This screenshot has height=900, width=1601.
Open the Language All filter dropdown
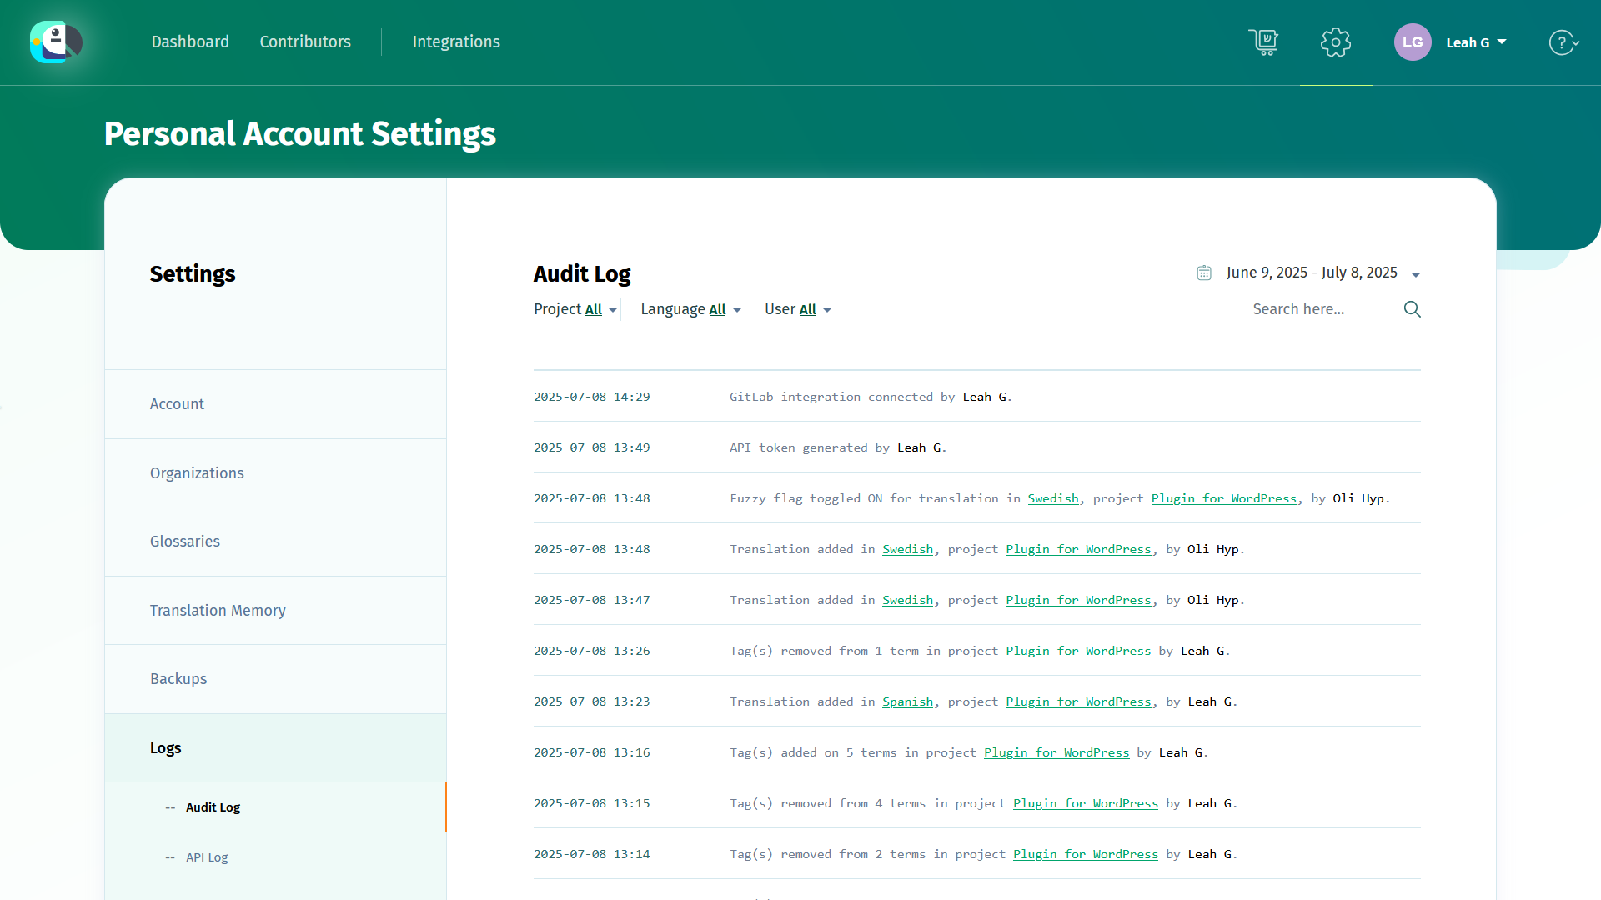690,309
